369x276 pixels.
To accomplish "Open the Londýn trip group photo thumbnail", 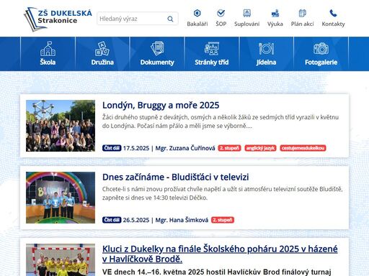I will 61,126.
